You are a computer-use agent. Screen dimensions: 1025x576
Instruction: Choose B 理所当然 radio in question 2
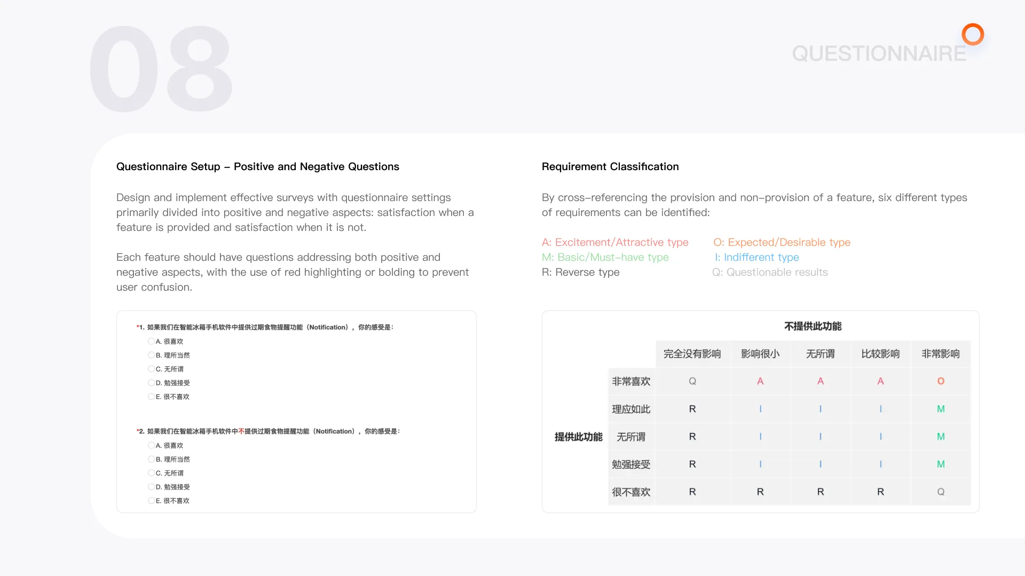(x=151, y=459)
